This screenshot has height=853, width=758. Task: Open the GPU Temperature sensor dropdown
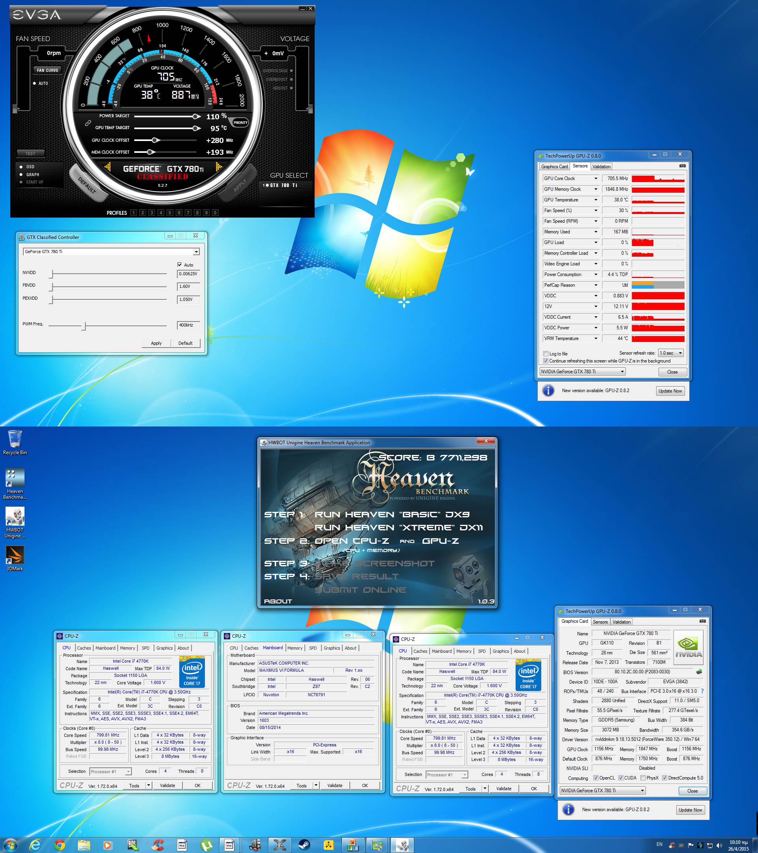coord(595,200)
